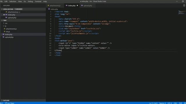The image size is (186, 104).
Task: Click the meta http-equiv line
Action: (x=85, y=24)
